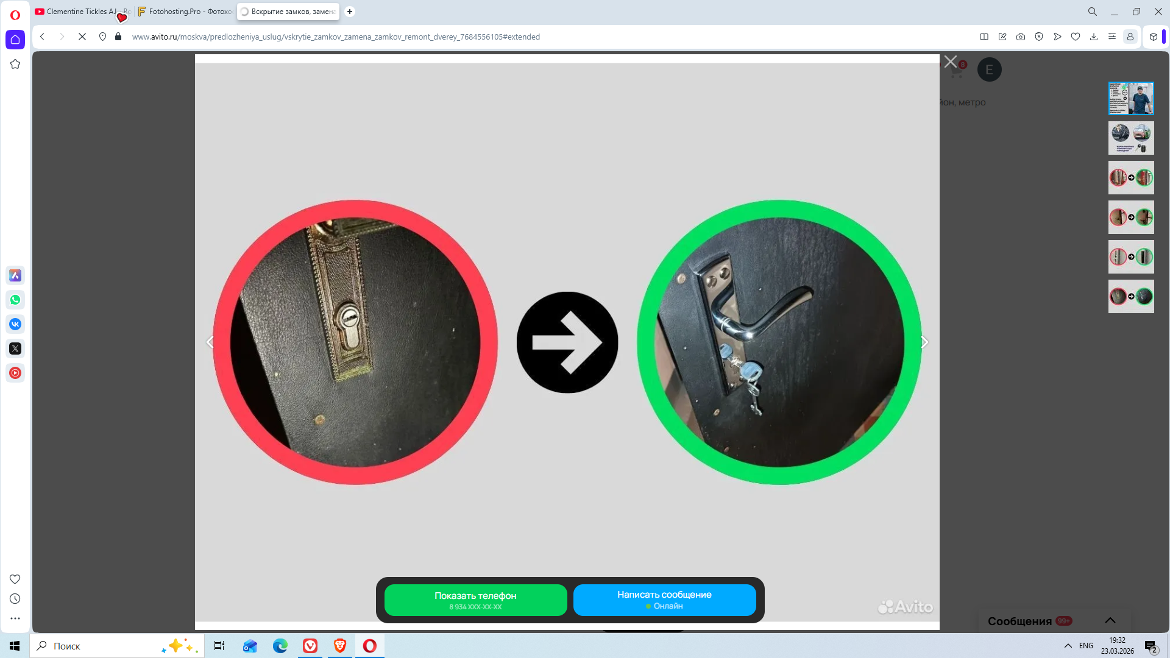Screen dimensions: 1170x658
Task: Open Opera Easy Setup menu
Action: click(1112, 37)
